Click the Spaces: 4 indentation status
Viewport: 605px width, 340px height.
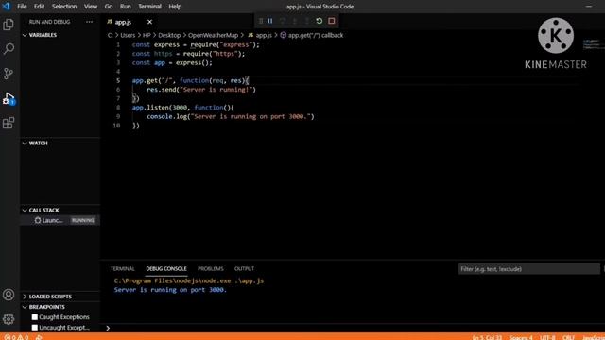[521, 337]
